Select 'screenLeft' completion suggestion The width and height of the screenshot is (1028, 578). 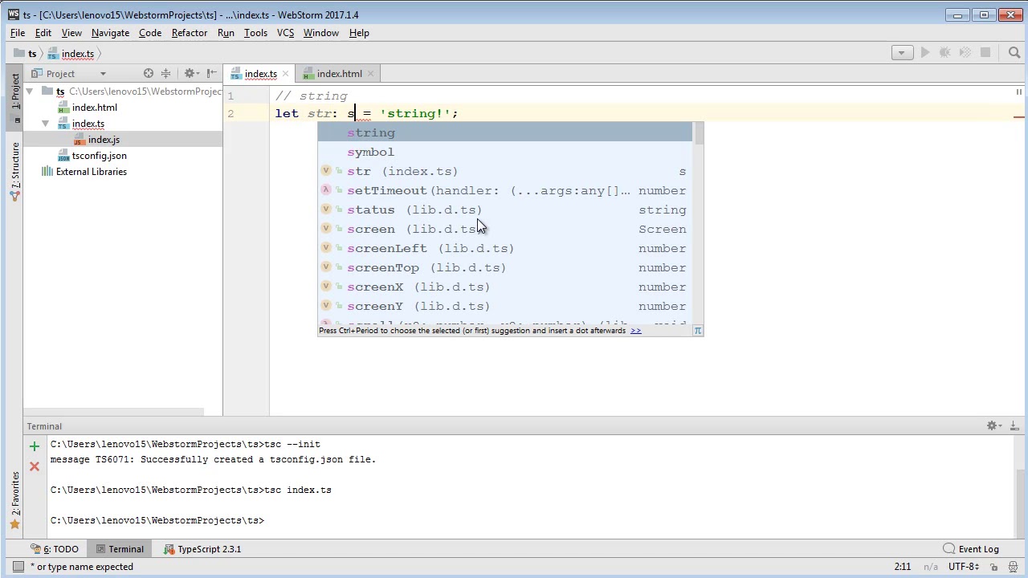click(504, 248)
